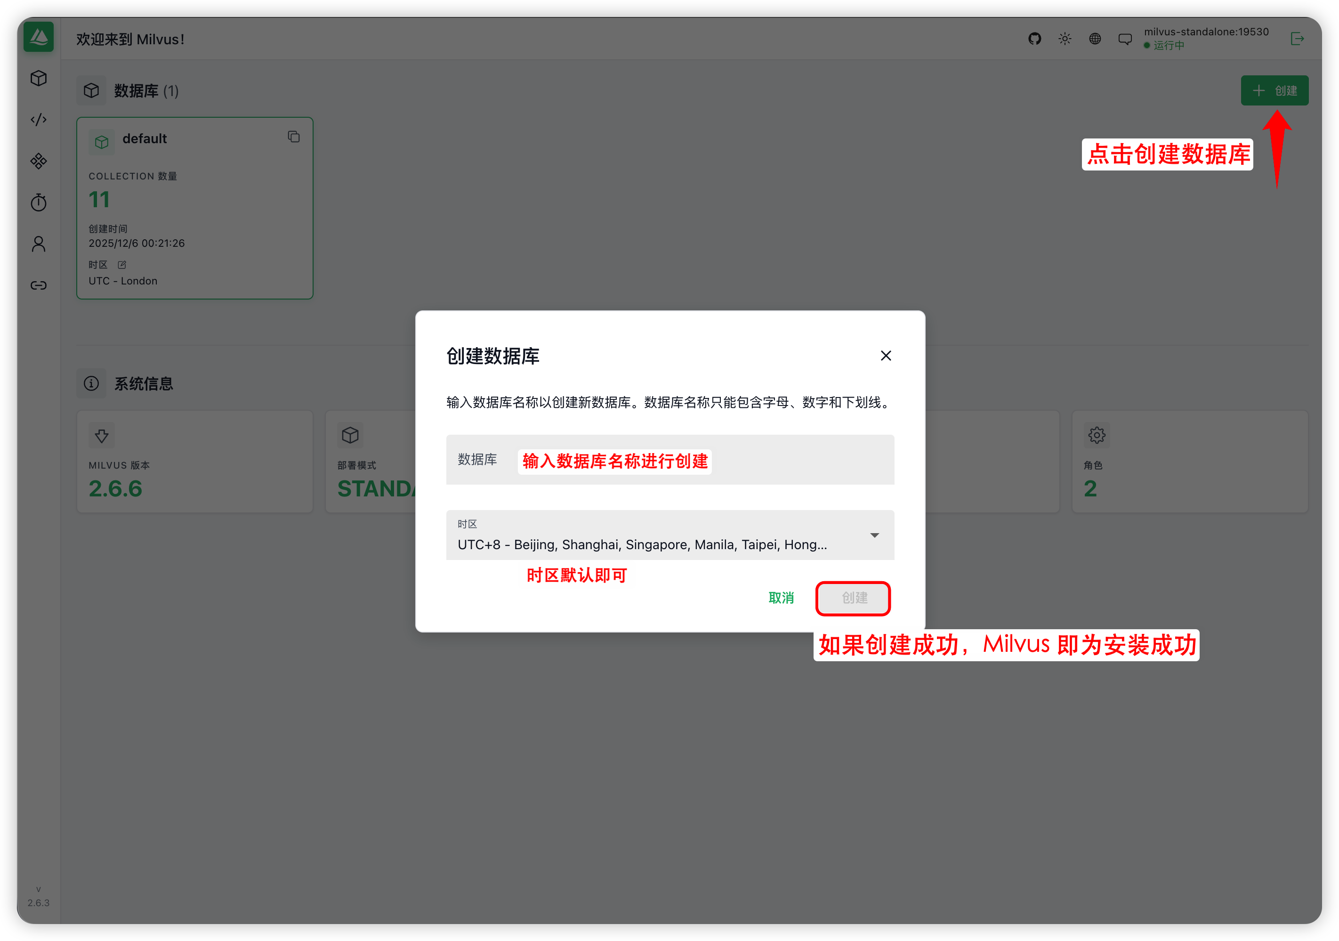1339x941 pixels.
Task: Open the system view sidebar icon
Action: pos(39,161)
